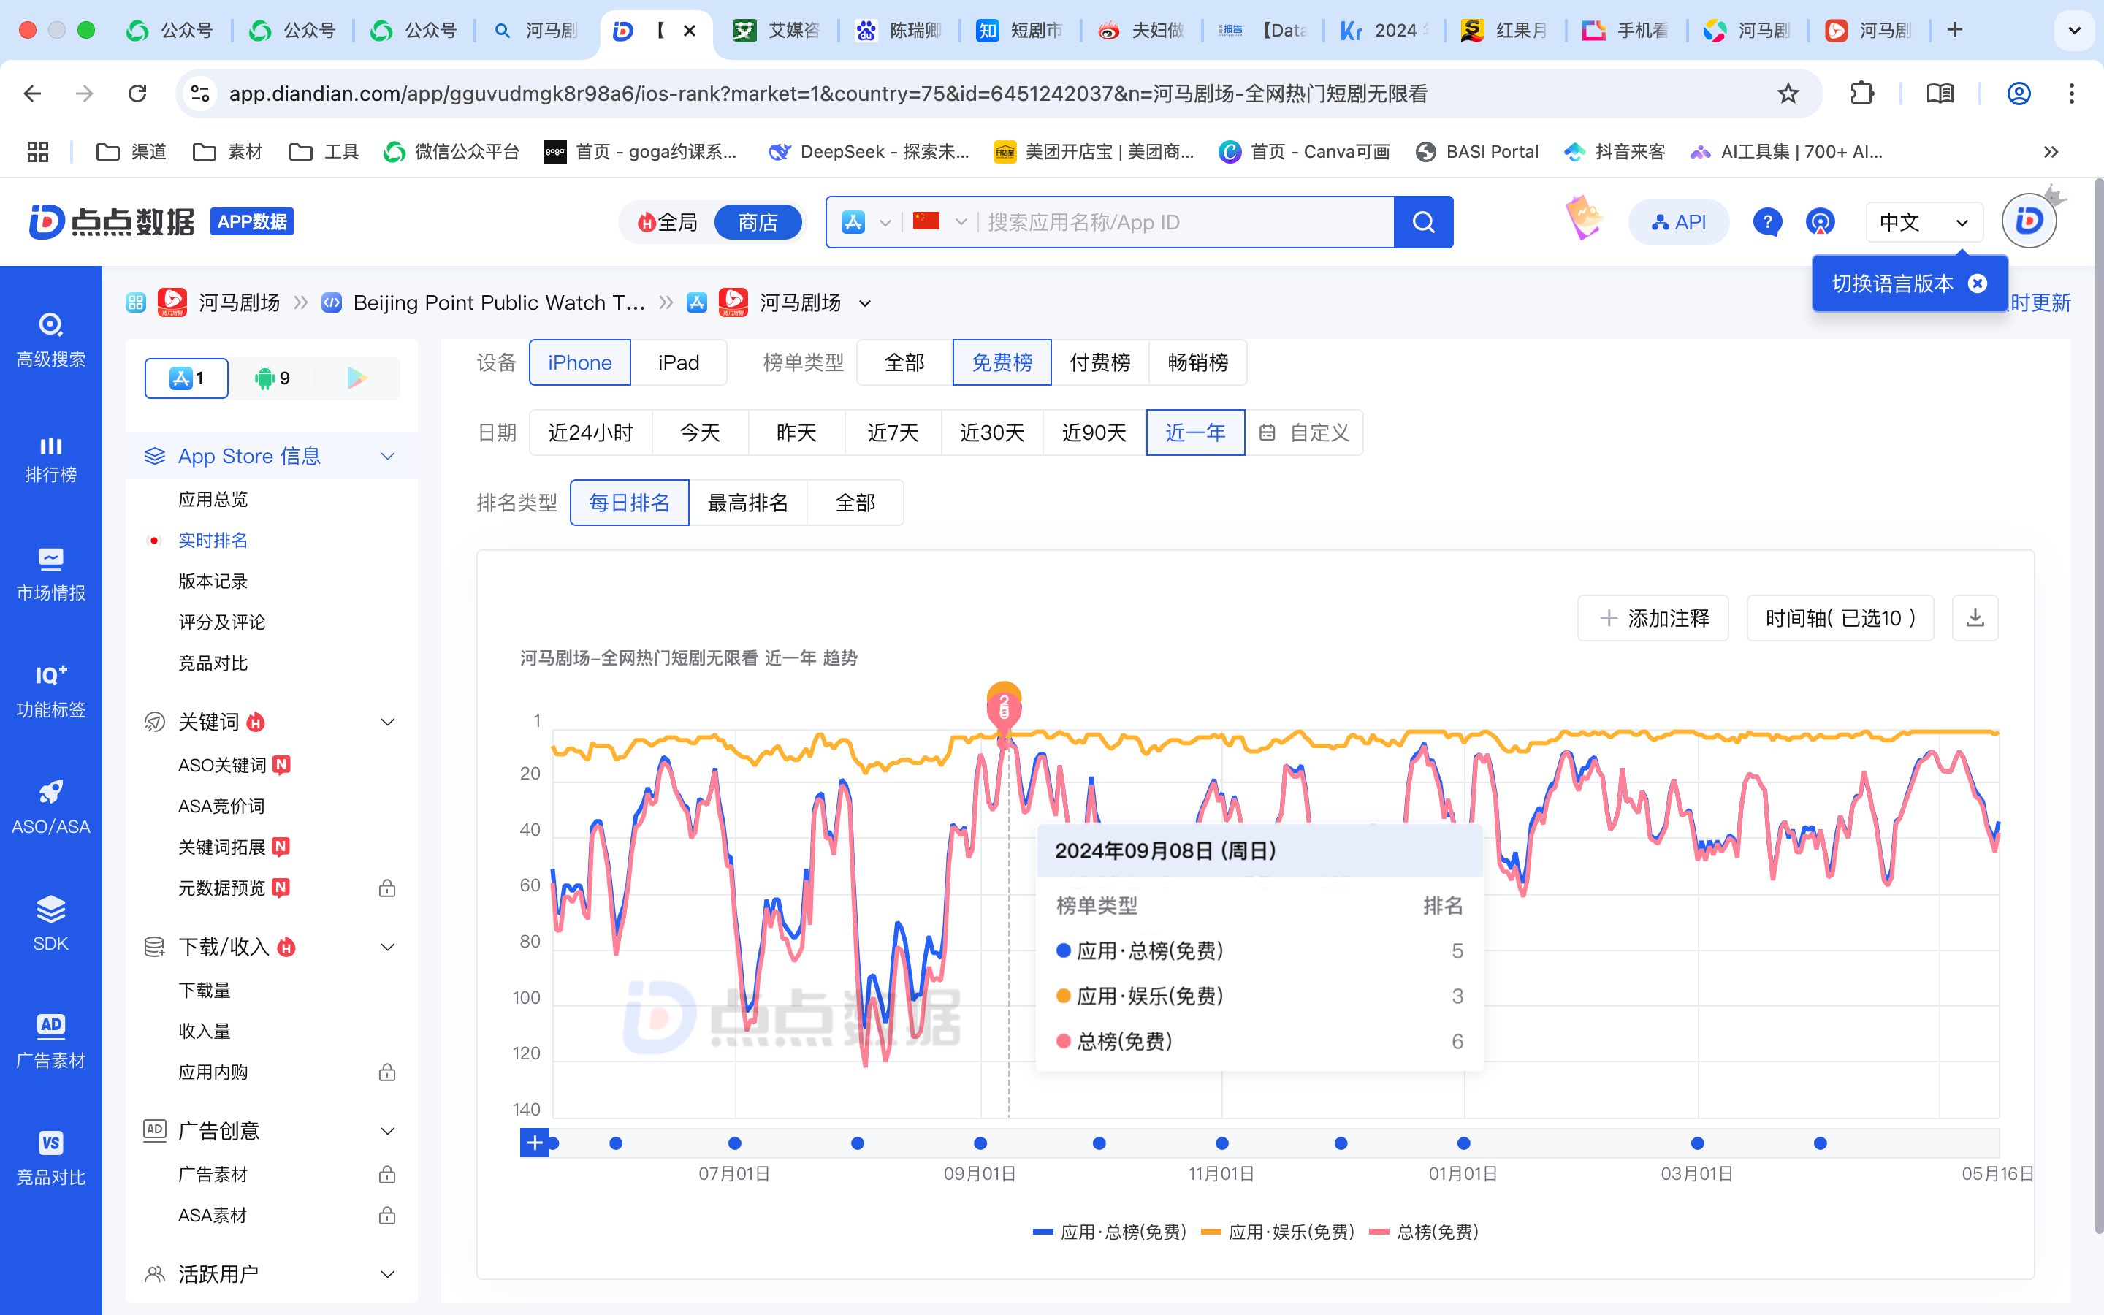The height and width of the screenshot is (1315, 2104).
Task: Bookmark this page with star icon
Action: [x=1788, y=93]
